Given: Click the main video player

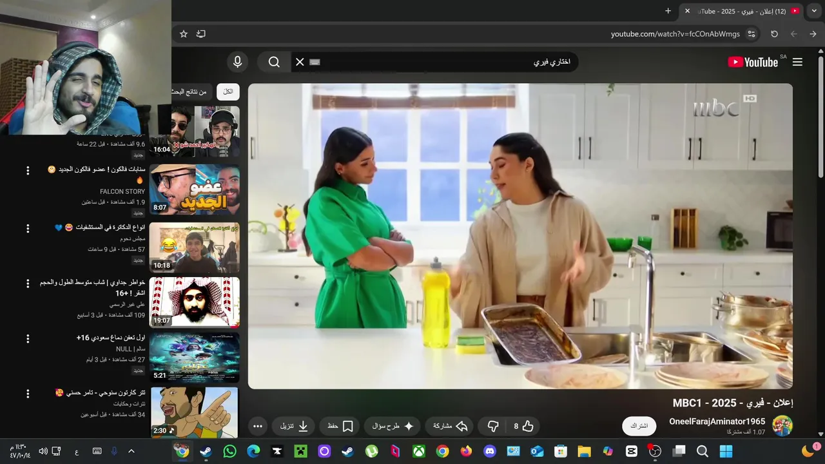Looking at the screenshot, I should click(520, 237).
